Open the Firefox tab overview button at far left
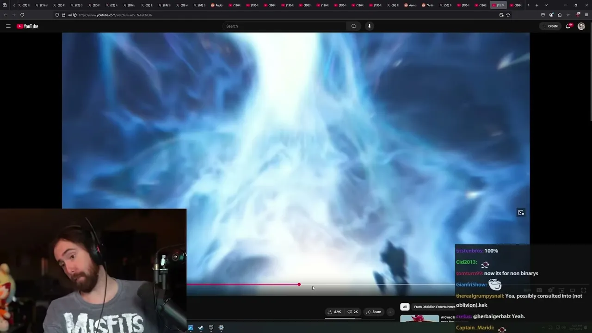The height and width of the screenshot is (333, 592). [5, 5]
